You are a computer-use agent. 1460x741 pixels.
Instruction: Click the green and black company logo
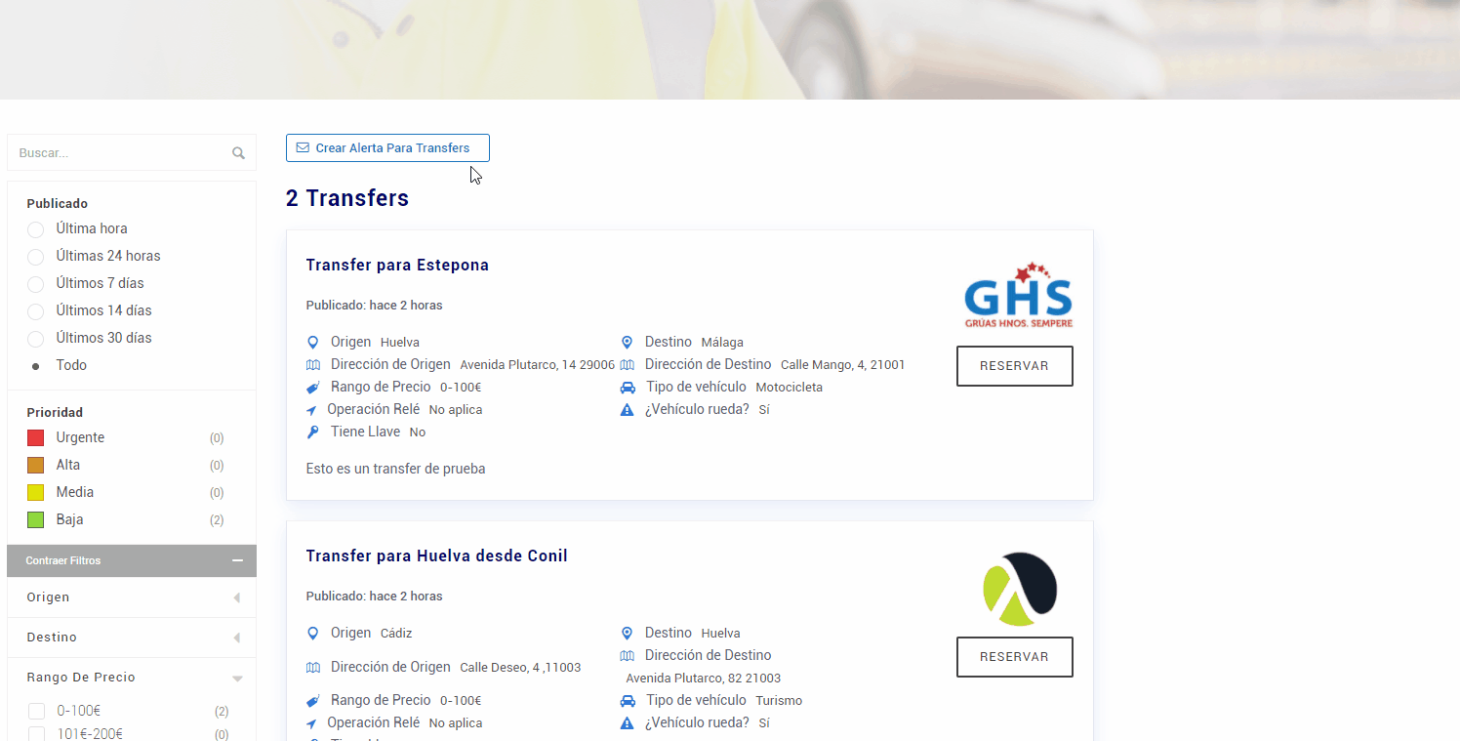(x=1019, y=589)
